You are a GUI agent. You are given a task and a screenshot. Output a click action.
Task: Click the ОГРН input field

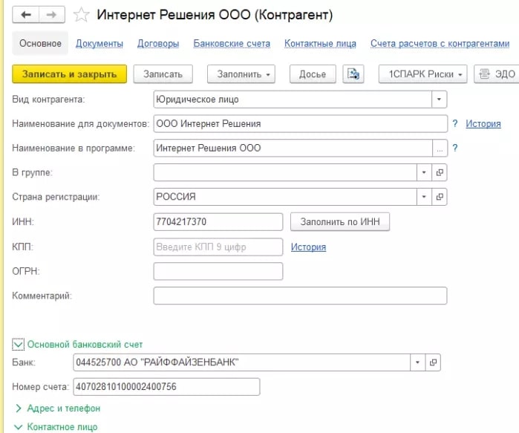point(218,271)
